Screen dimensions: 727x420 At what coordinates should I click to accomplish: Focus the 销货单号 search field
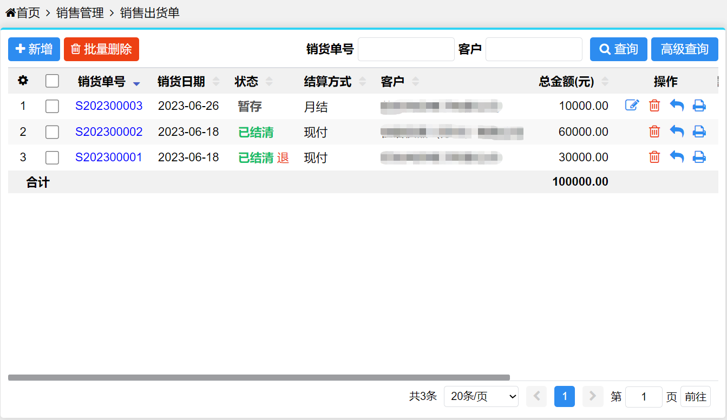406,49
